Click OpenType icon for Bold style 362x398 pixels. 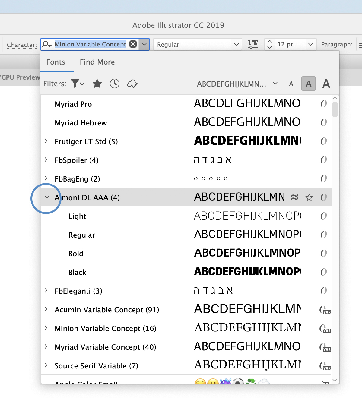tap(323, 253)
